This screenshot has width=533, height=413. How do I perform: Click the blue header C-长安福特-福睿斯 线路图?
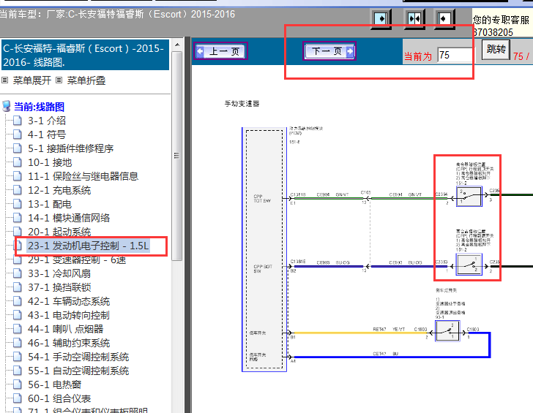[x=85, y=55]
